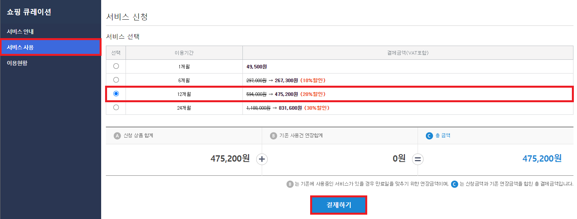The height and width of the screenshot is (219, 577).
Task: Click the 쇼핑 큐레이션 sidebar title
Action: (x=29, y=12)
